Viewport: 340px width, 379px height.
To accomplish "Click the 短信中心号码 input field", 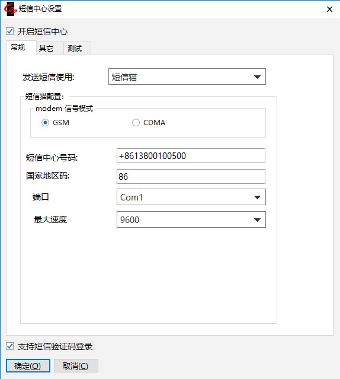I will click(191, 155).
